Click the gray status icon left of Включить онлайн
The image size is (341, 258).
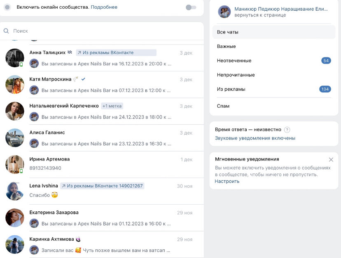[x=7, y=7]
